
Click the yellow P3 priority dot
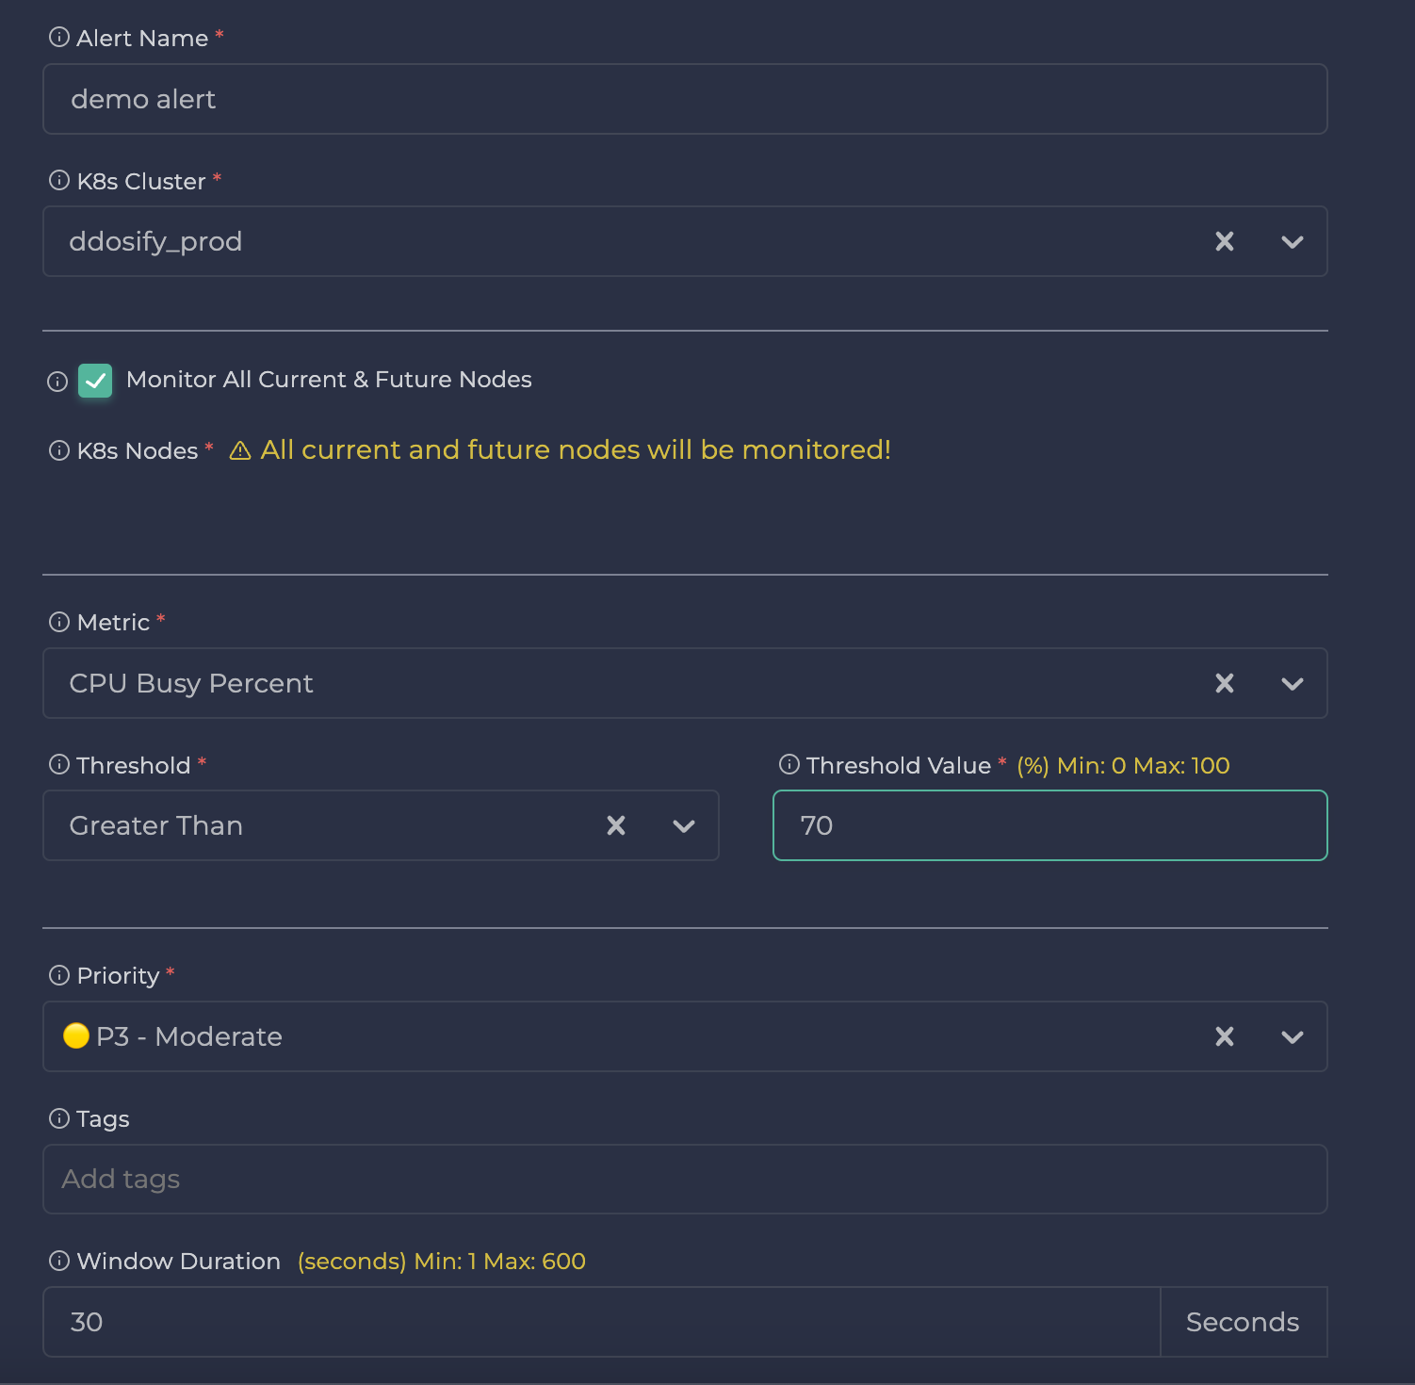[77, 1036]
